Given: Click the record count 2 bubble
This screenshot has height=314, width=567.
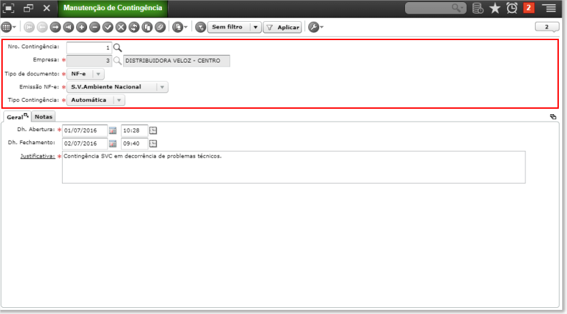Looking at the screenshot, I should 547,27.
